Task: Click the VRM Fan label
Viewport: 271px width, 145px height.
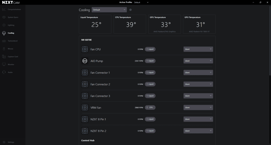Action: 96,108
